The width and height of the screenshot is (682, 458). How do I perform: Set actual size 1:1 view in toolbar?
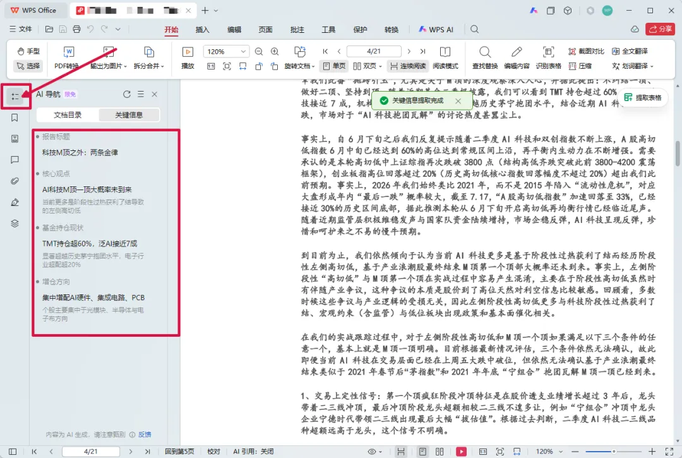click(211, 66)
